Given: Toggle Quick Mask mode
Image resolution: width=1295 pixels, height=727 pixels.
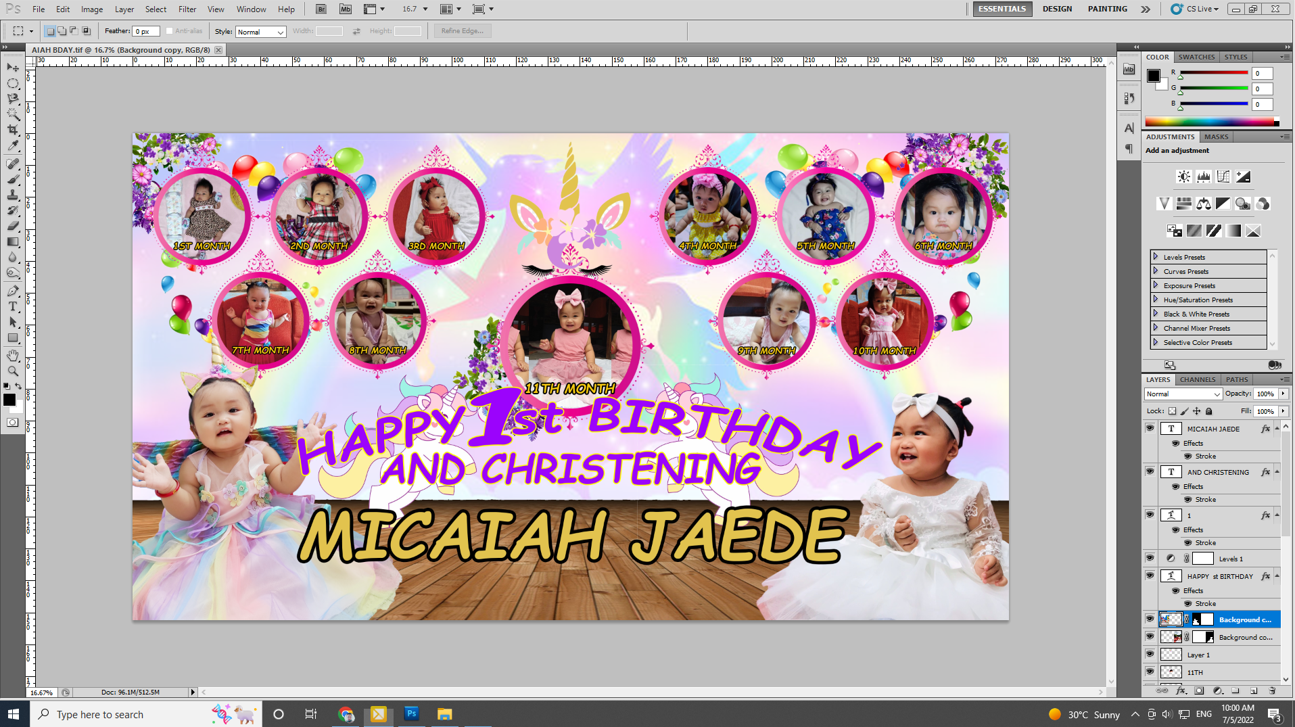Looking at the screenshot, I should point(13,423).
